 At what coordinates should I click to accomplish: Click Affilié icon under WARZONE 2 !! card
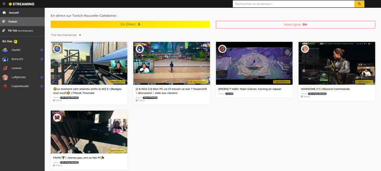tap(302, 97)
